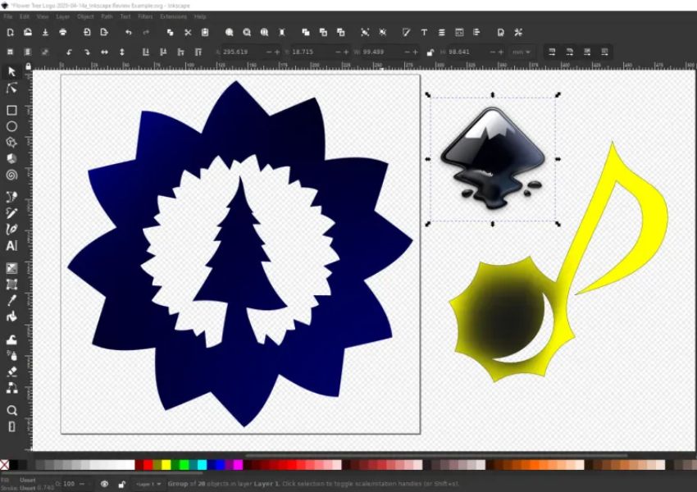Open the Layer 1 dropdown in status bar
Viewport: 697px width, 492px height.
tap(148, 484)
